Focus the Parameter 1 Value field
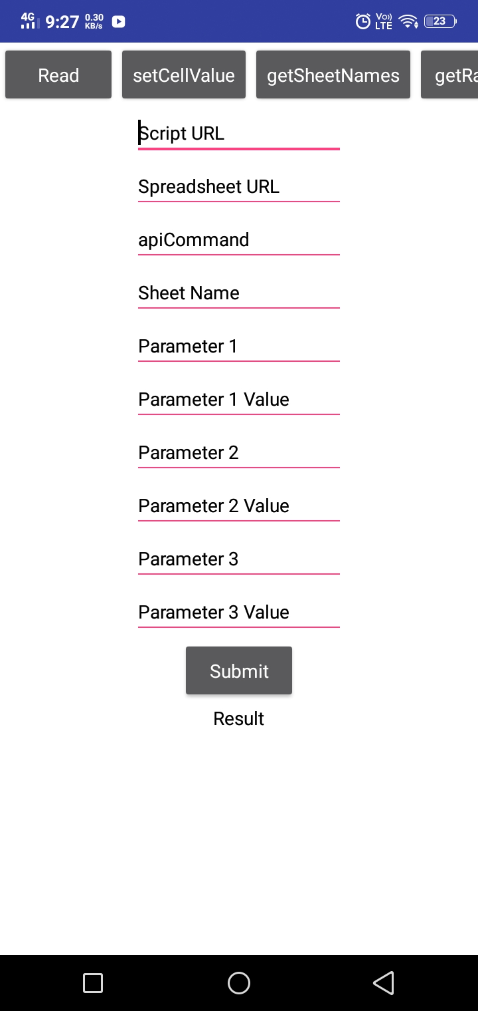The height and width of the screenshot is (1011, 478). tap(239, 400)
